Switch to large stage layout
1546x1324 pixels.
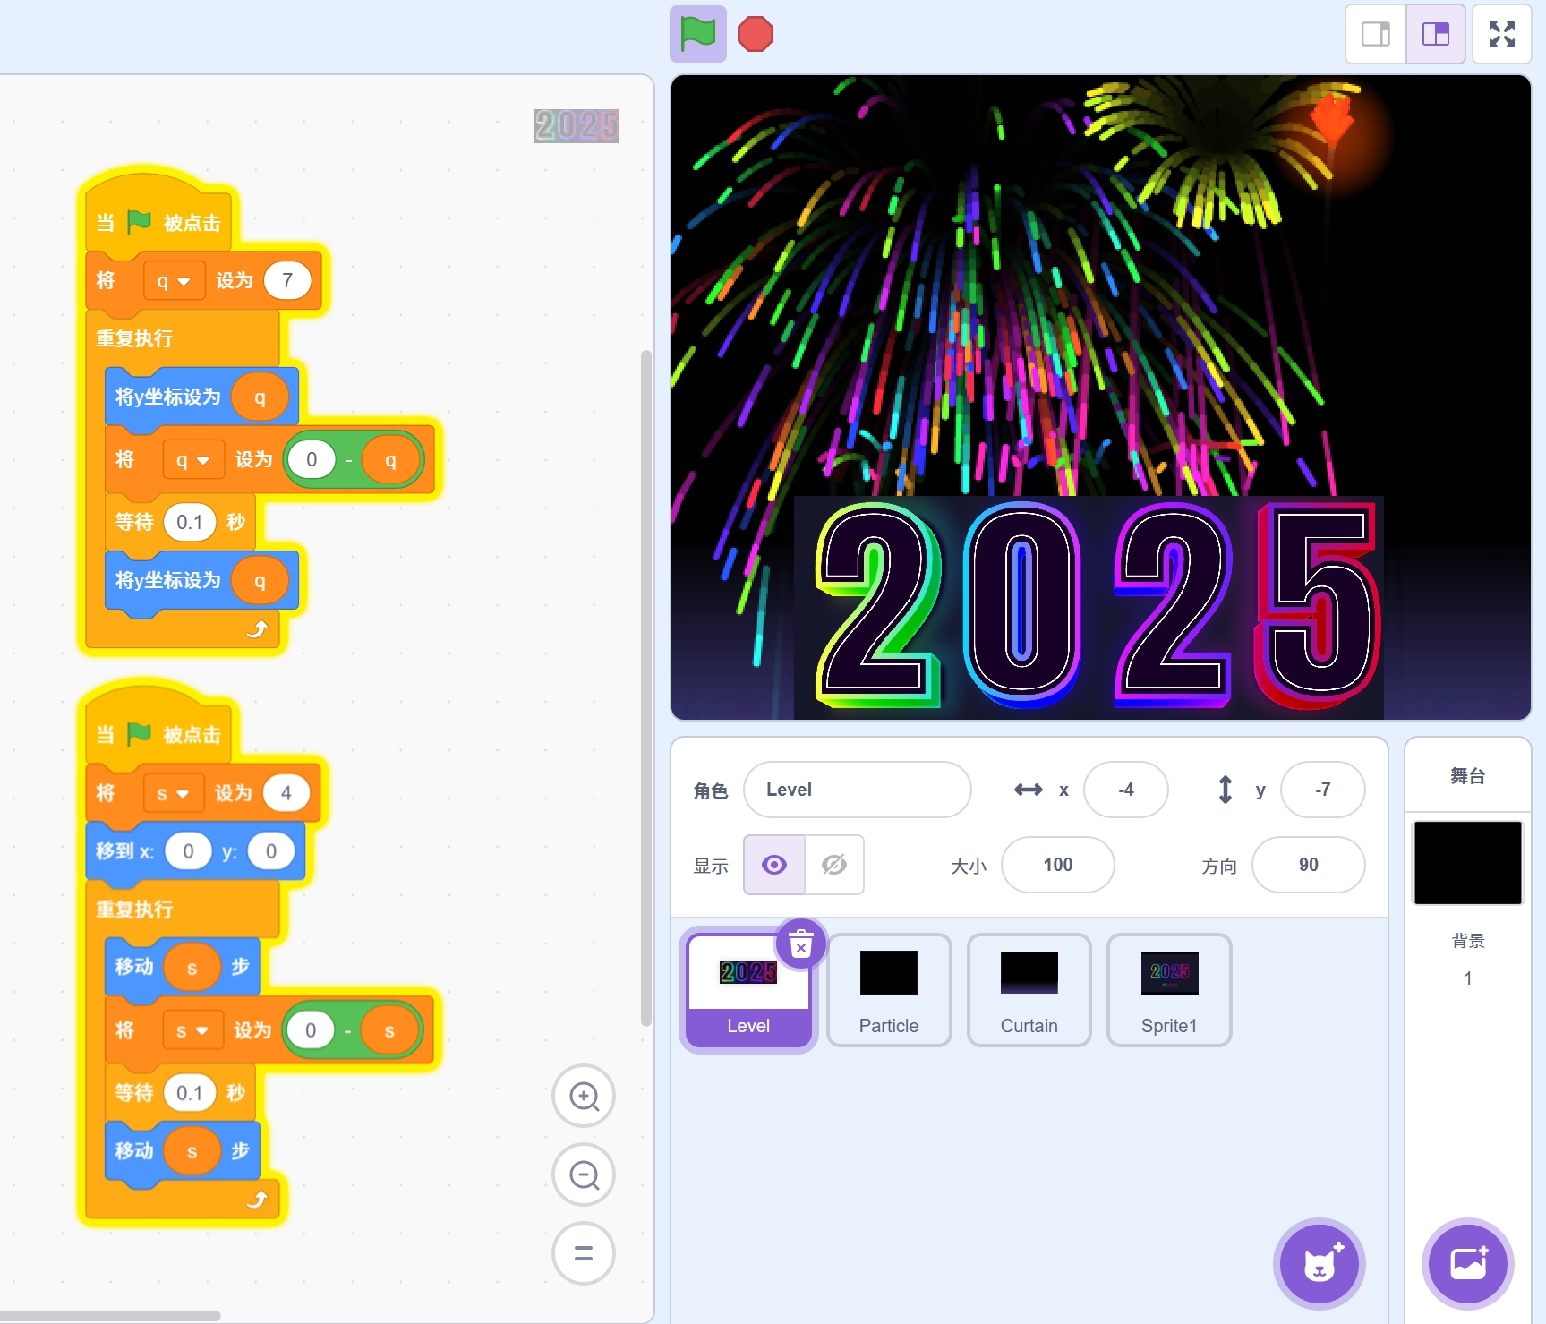[1435, 35]
